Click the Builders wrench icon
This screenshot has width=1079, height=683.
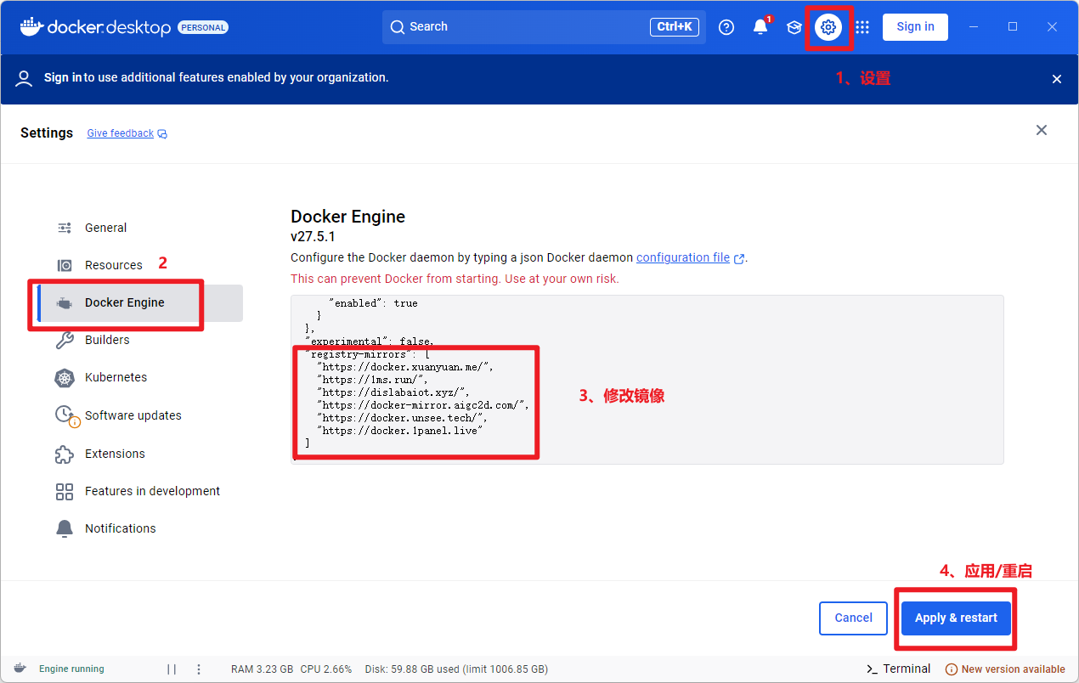65,341
